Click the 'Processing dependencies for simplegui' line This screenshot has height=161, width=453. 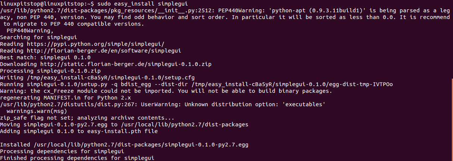[x=62, y=151]
